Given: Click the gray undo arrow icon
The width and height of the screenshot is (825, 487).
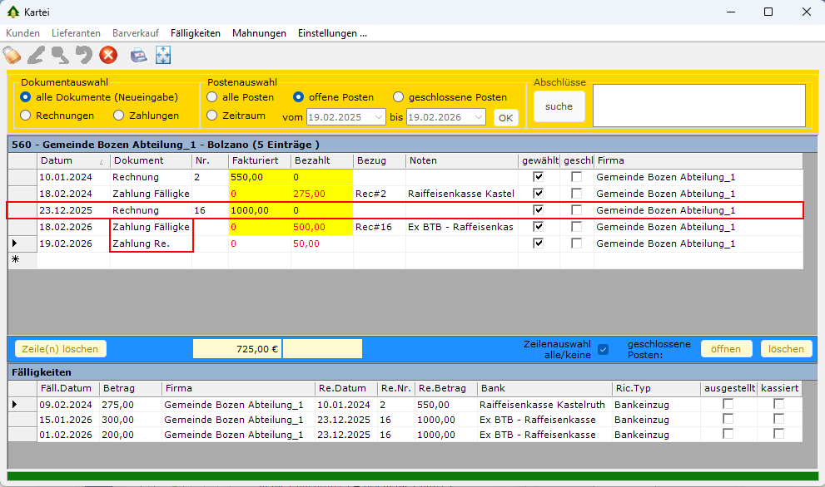Looking at the screenshot, I should [83, 56].
